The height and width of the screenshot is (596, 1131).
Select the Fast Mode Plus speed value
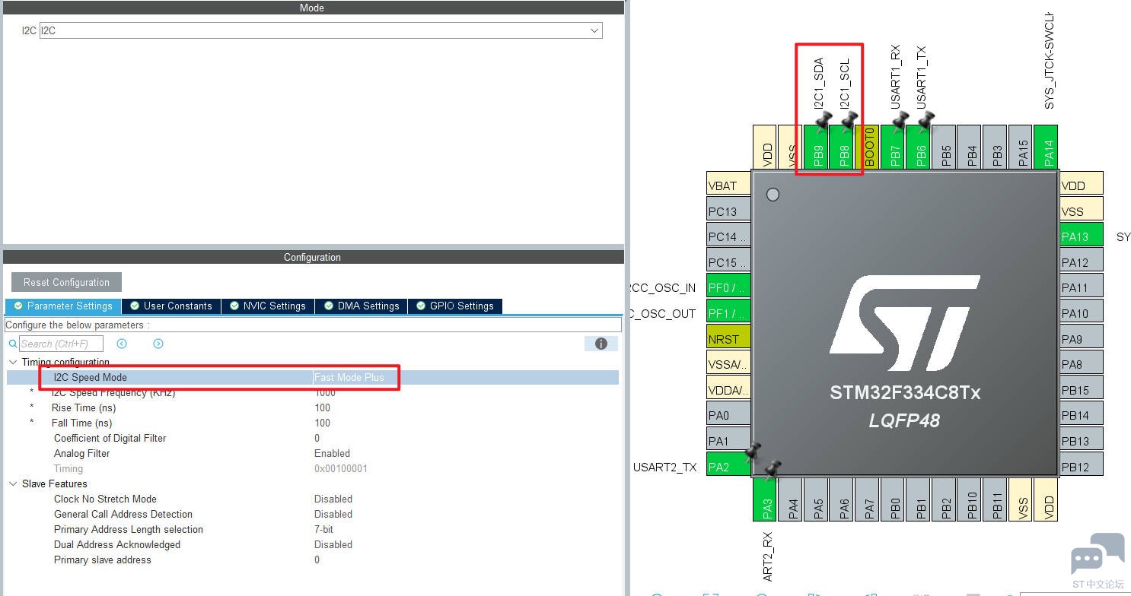(x=349, y=377)
